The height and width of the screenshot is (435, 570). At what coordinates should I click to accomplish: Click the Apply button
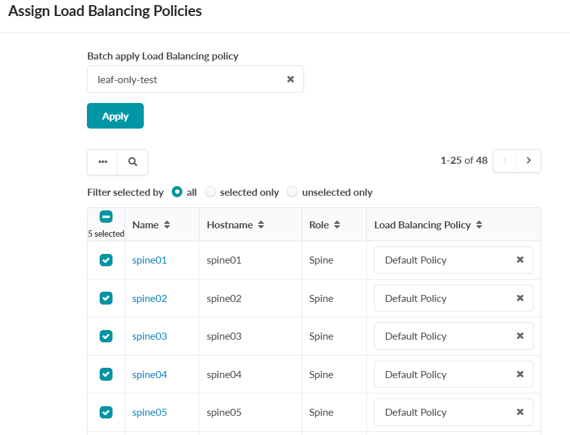click(x=115, y=116)
